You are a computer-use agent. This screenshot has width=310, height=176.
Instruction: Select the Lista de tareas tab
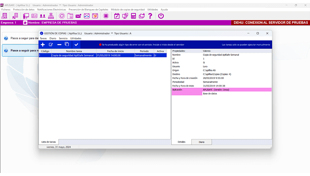pyautogui.click(x=49, y=142)
